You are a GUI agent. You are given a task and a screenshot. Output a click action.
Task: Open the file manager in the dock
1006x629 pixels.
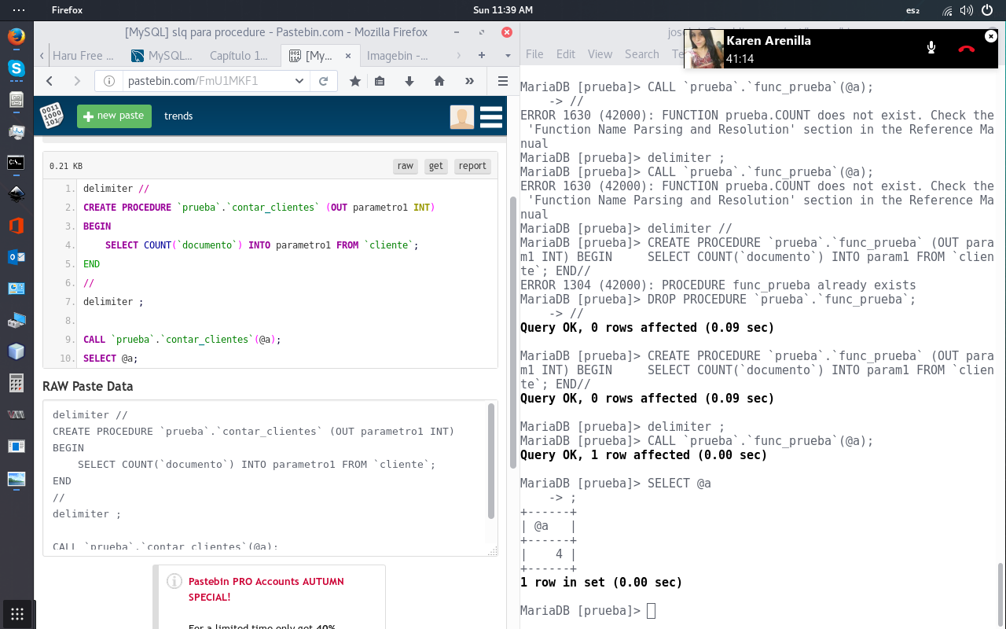pos(16,100)
